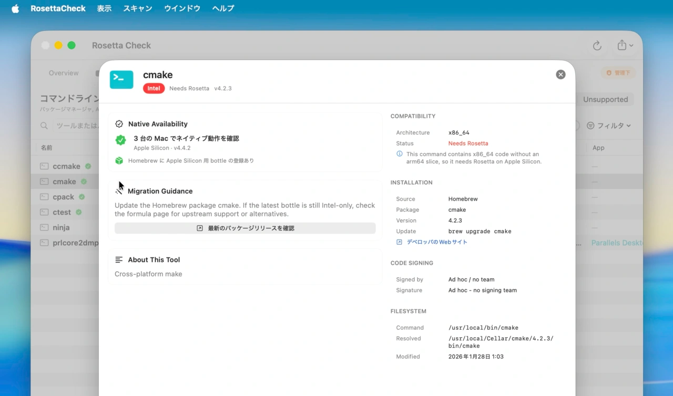The image size is (673, 396).
Task: Click the x86_64 architecture value
Action: click(458, 133)
